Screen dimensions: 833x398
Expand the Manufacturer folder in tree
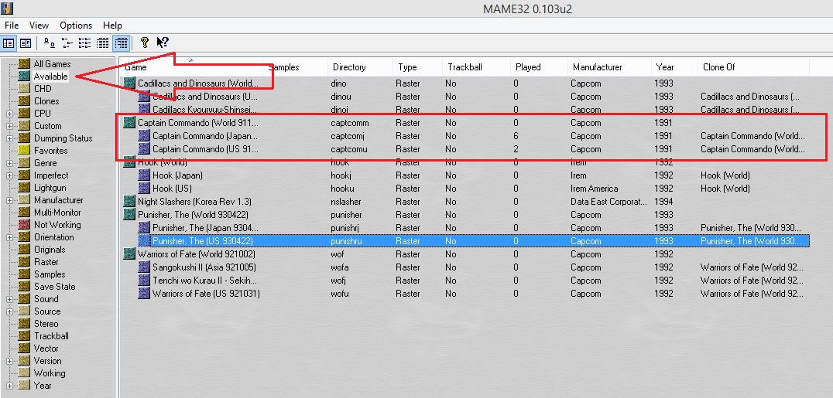(9, 200)
